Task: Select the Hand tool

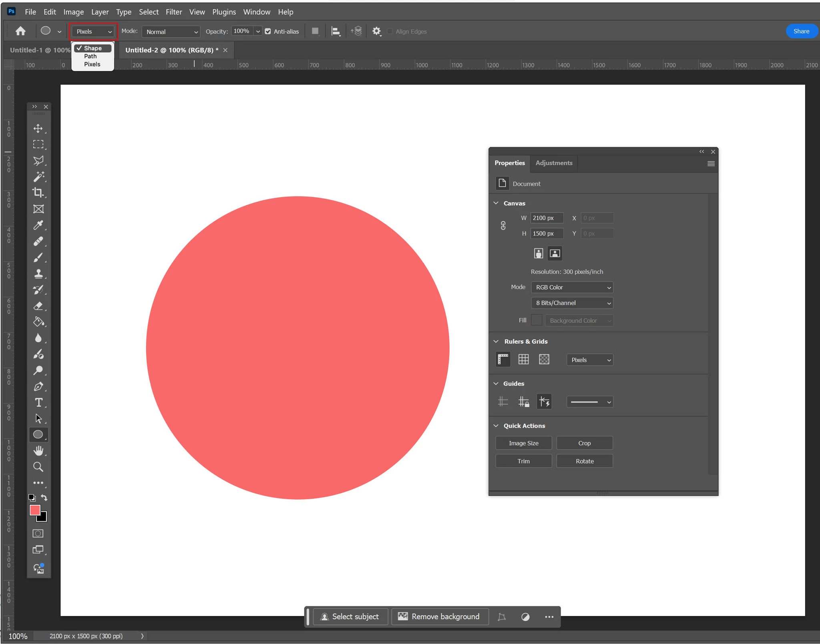Action: (38, 451)
